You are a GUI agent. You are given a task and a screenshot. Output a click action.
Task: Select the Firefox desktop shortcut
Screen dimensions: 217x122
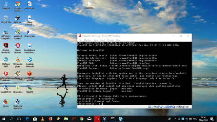6,103
